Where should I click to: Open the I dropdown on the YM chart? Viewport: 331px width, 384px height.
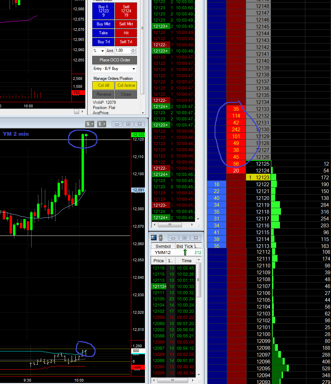tap(101, 124)
